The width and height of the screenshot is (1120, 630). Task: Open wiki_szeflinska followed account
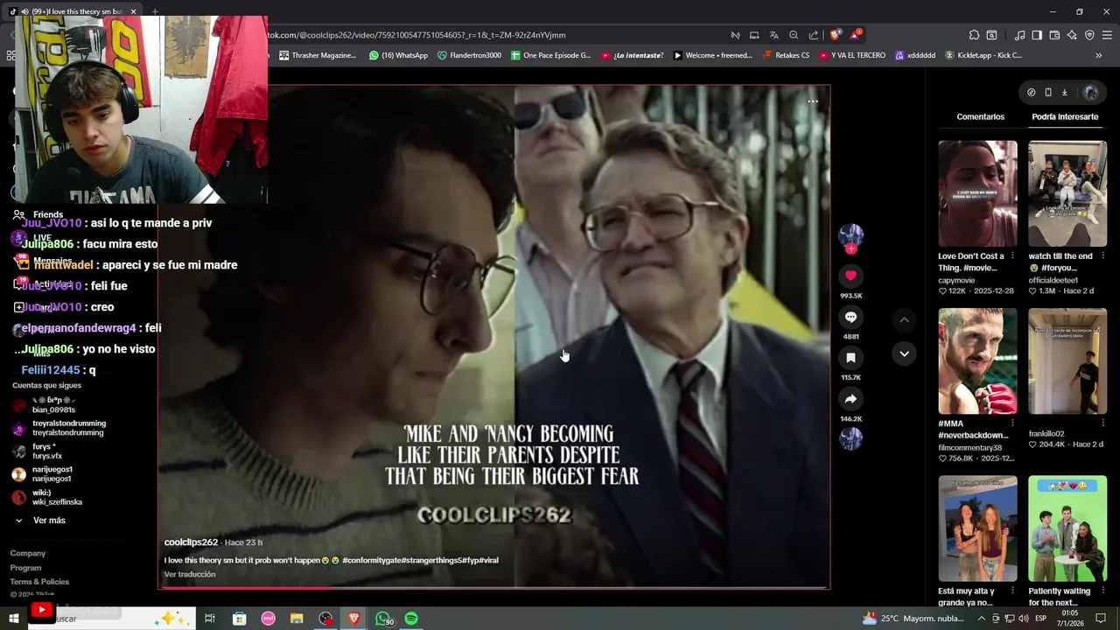coord(46,497)
